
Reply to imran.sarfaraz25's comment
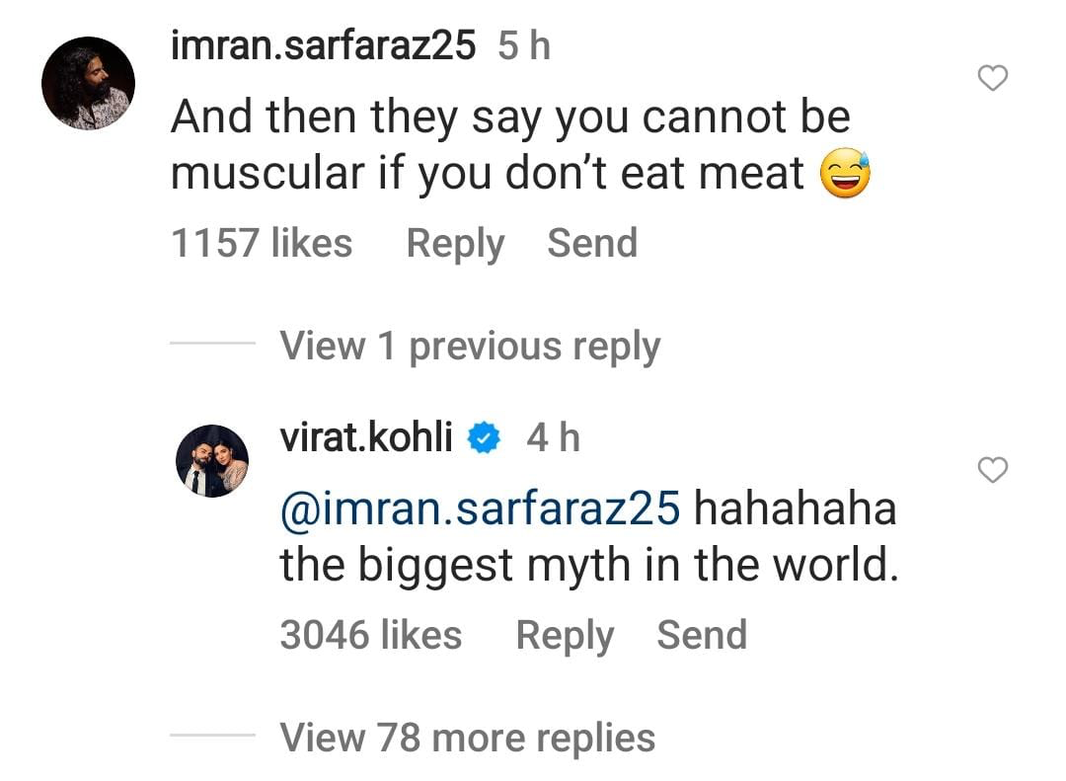tap(455, 243)
